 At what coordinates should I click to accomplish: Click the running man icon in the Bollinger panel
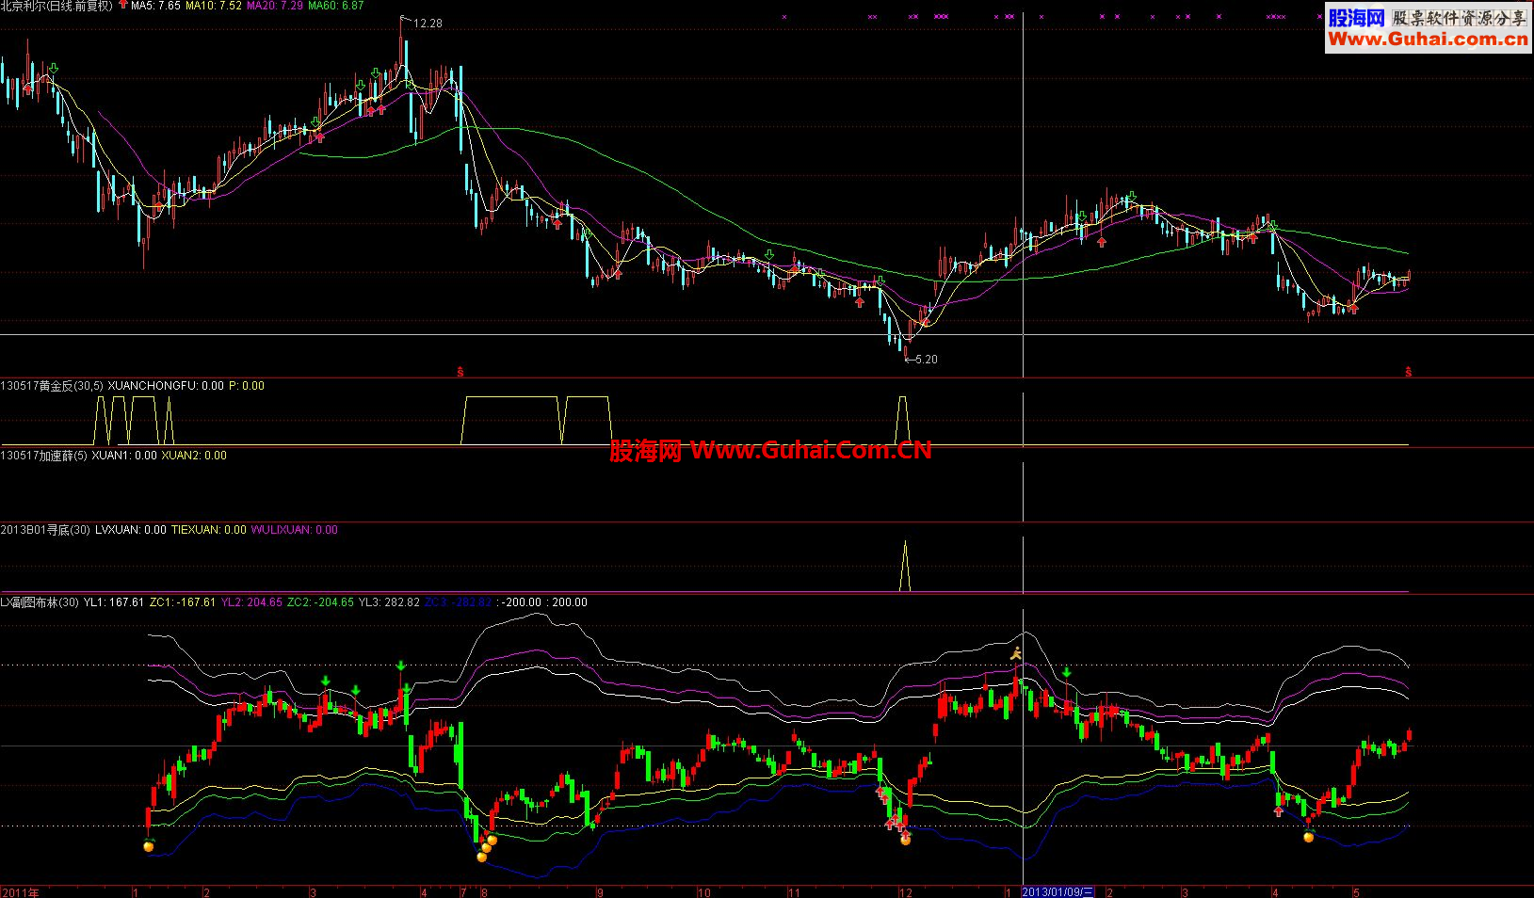[x=1016, y=652]
